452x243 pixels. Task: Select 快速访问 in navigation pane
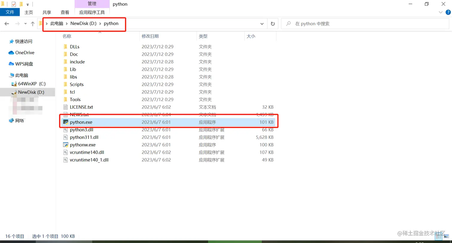pos(24,41)
